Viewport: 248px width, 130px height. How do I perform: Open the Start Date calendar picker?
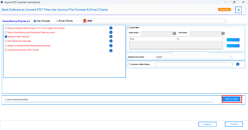(174, 33)
